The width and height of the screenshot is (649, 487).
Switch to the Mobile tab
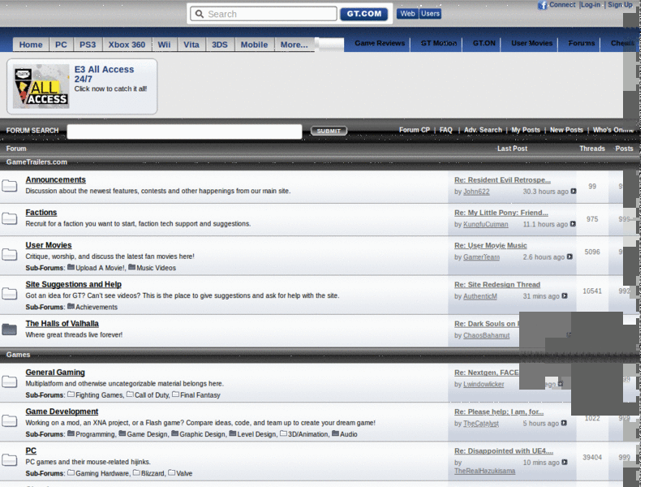(254, 45)
